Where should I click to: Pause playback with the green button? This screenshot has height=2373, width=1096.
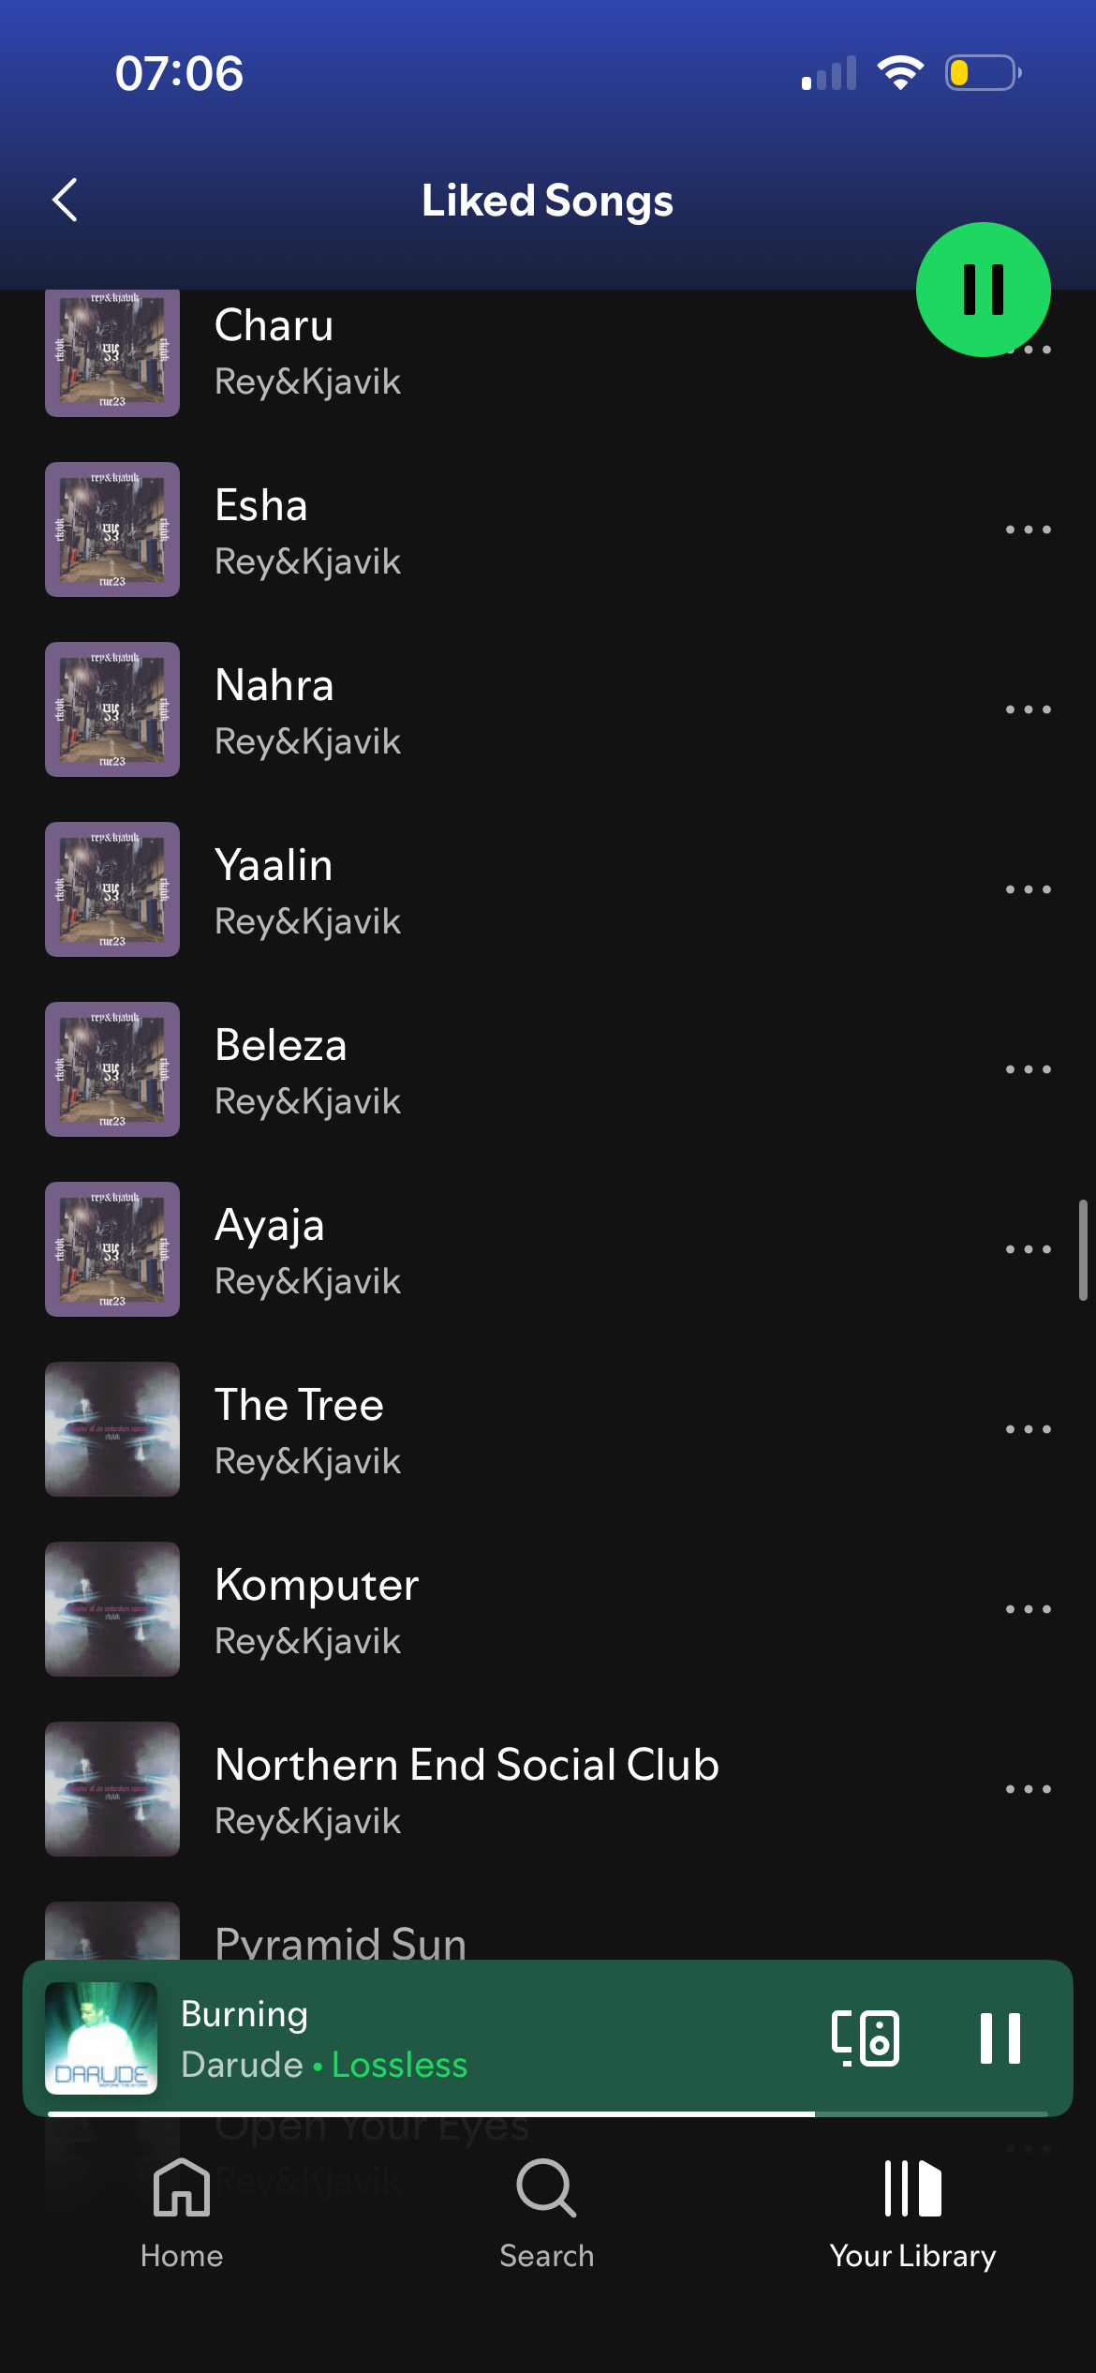(x=983, y=289)
